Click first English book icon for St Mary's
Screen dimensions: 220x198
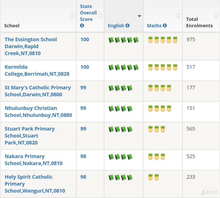pos(111,88)
